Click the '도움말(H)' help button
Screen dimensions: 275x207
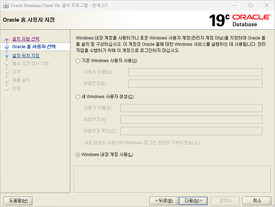point(18,200)
